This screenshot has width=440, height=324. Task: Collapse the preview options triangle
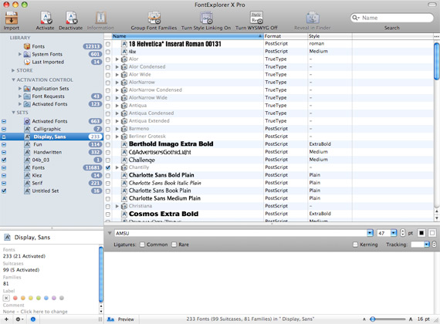(110, 233)
